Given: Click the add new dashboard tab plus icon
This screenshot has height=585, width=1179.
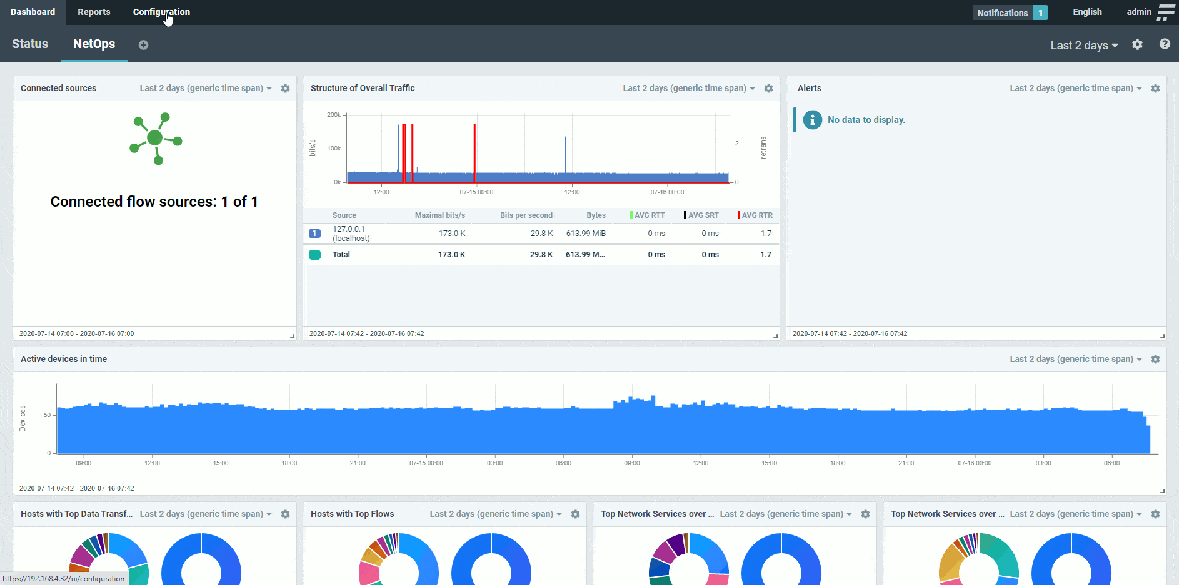Looking at the screenshot, I should pos(143,45).
